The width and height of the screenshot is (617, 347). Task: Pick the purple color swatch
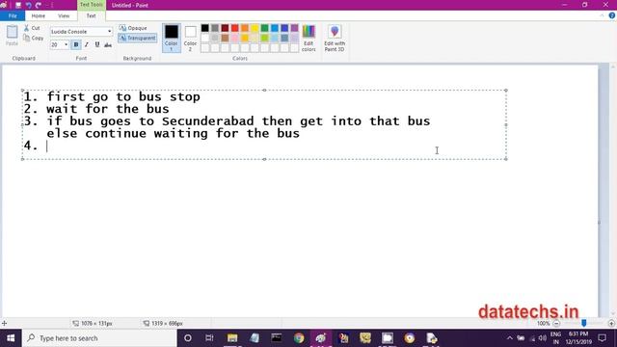click(294, 28)
